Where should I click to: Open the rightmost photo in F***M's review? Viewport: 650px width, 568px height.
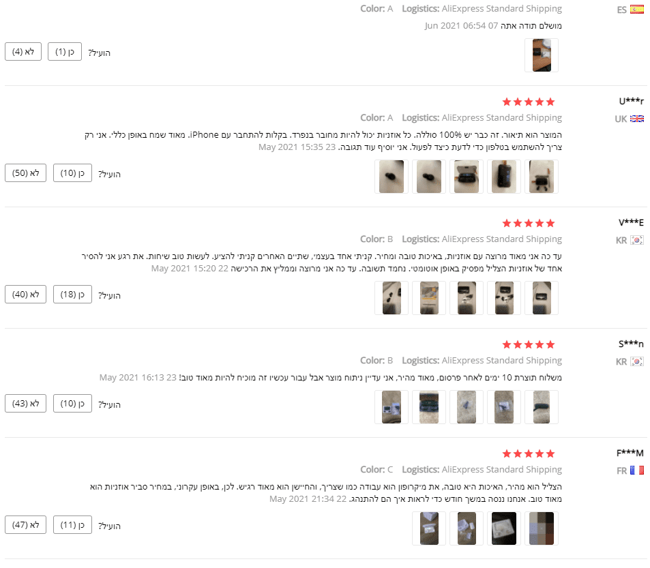[542, 528]
